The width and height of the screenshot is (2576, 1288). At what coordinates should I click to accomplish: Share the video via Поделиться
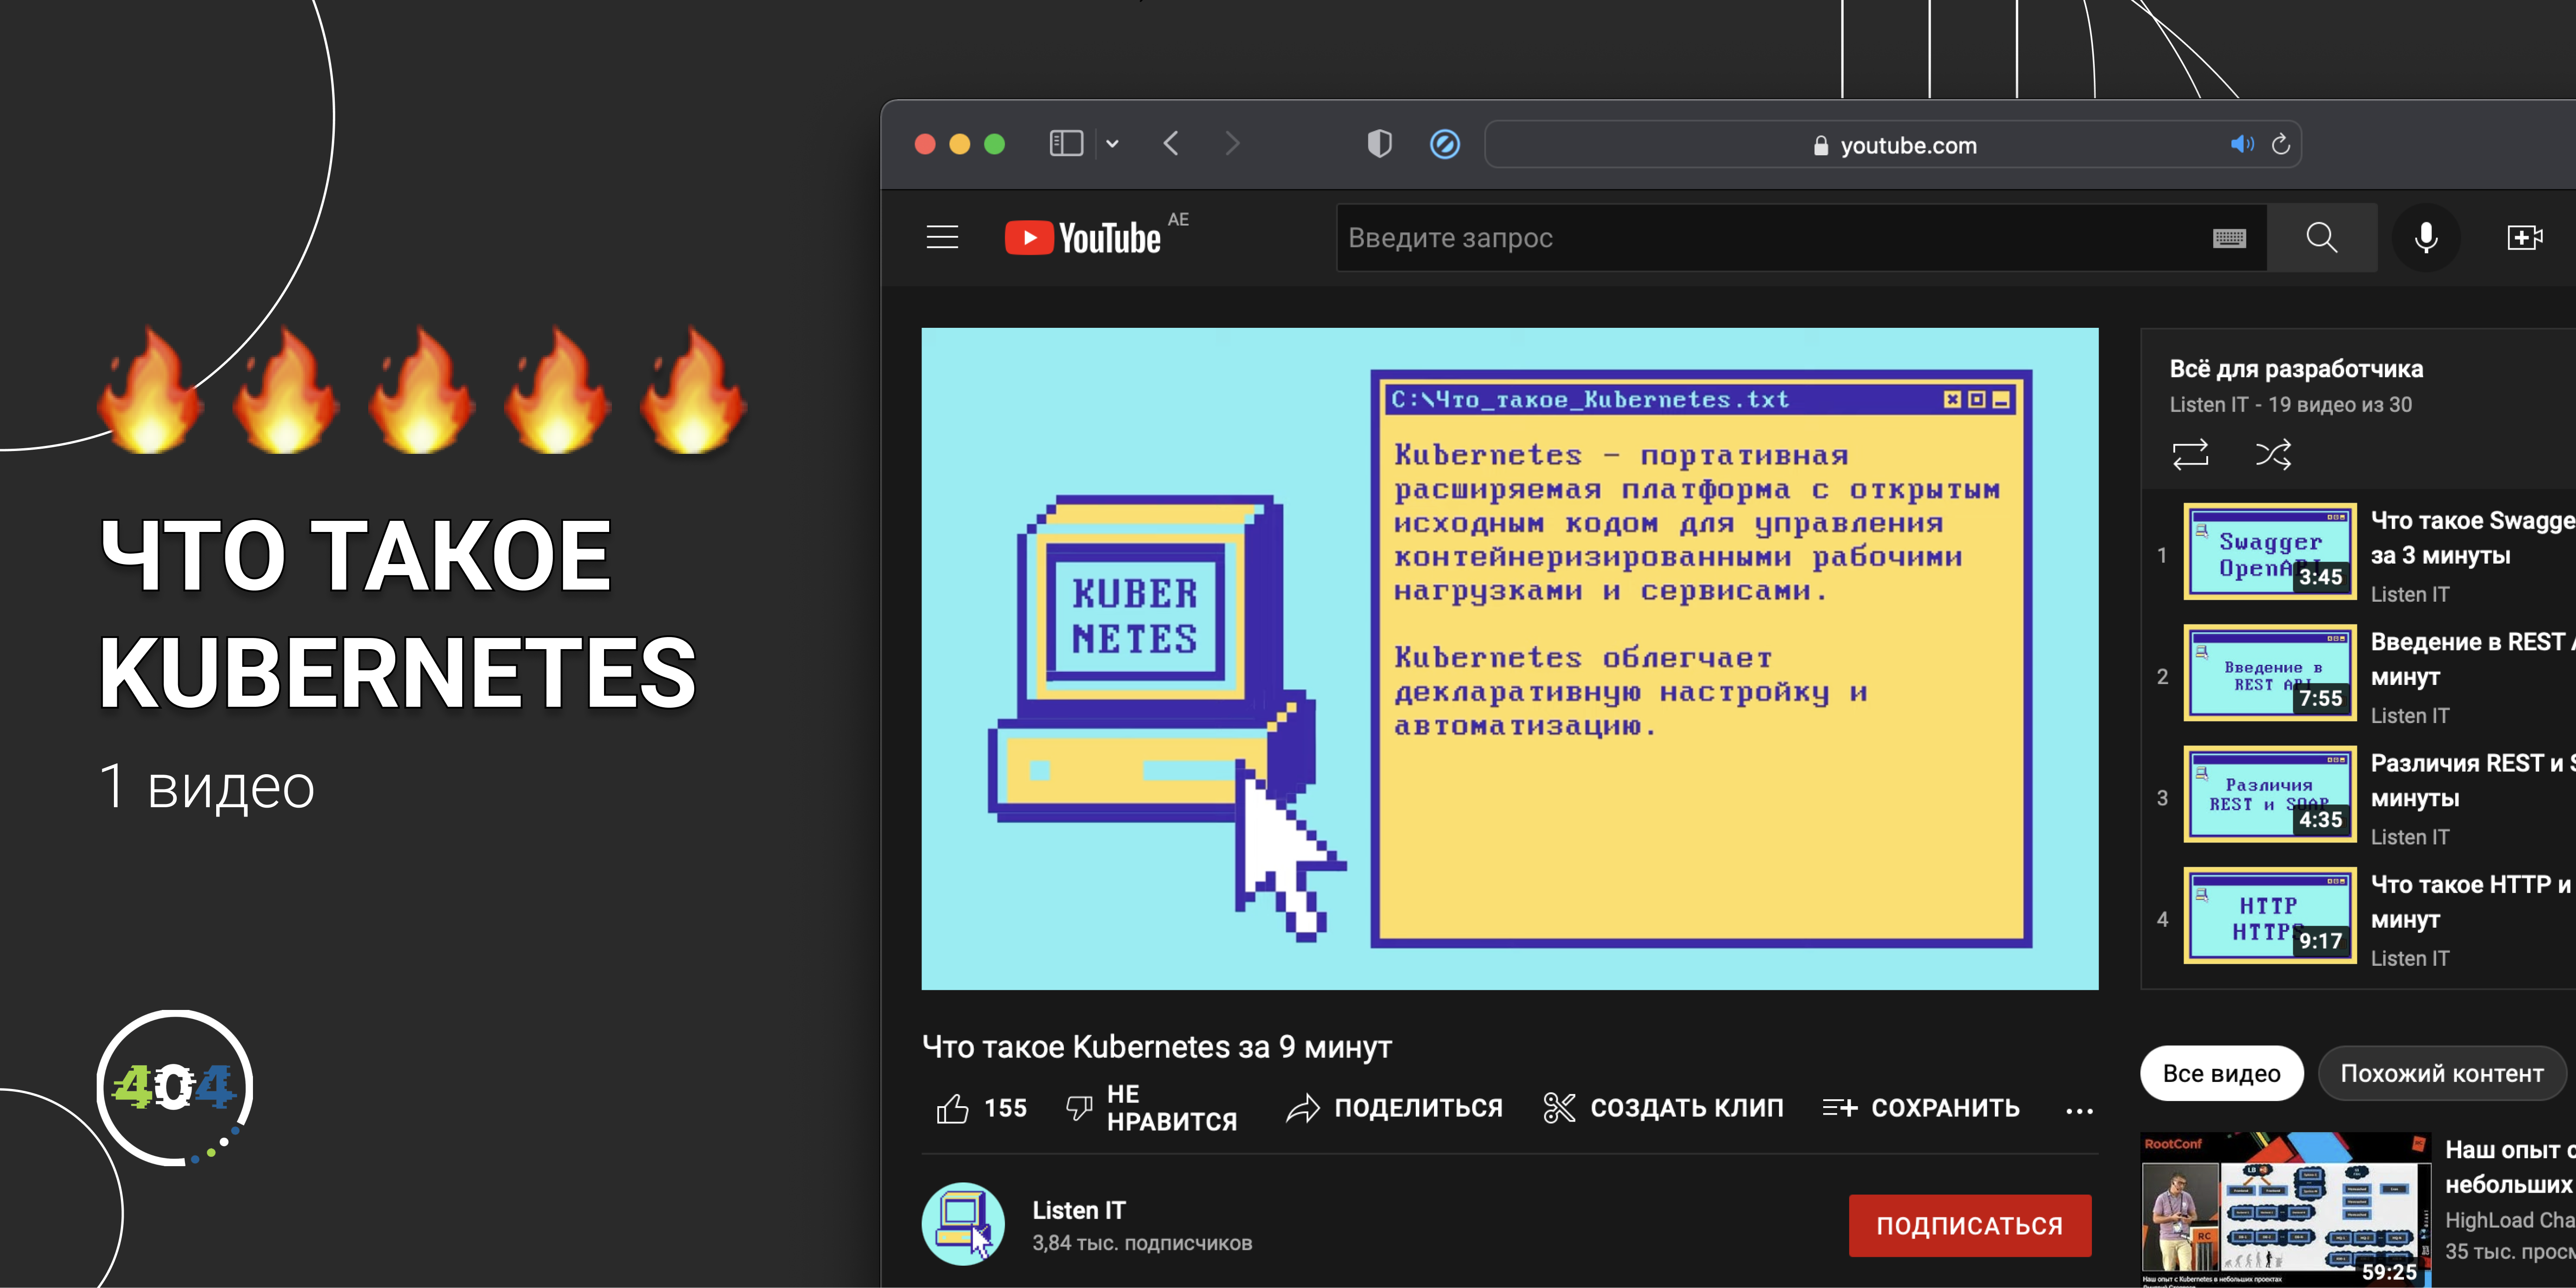click(x=1394, y=1108)
